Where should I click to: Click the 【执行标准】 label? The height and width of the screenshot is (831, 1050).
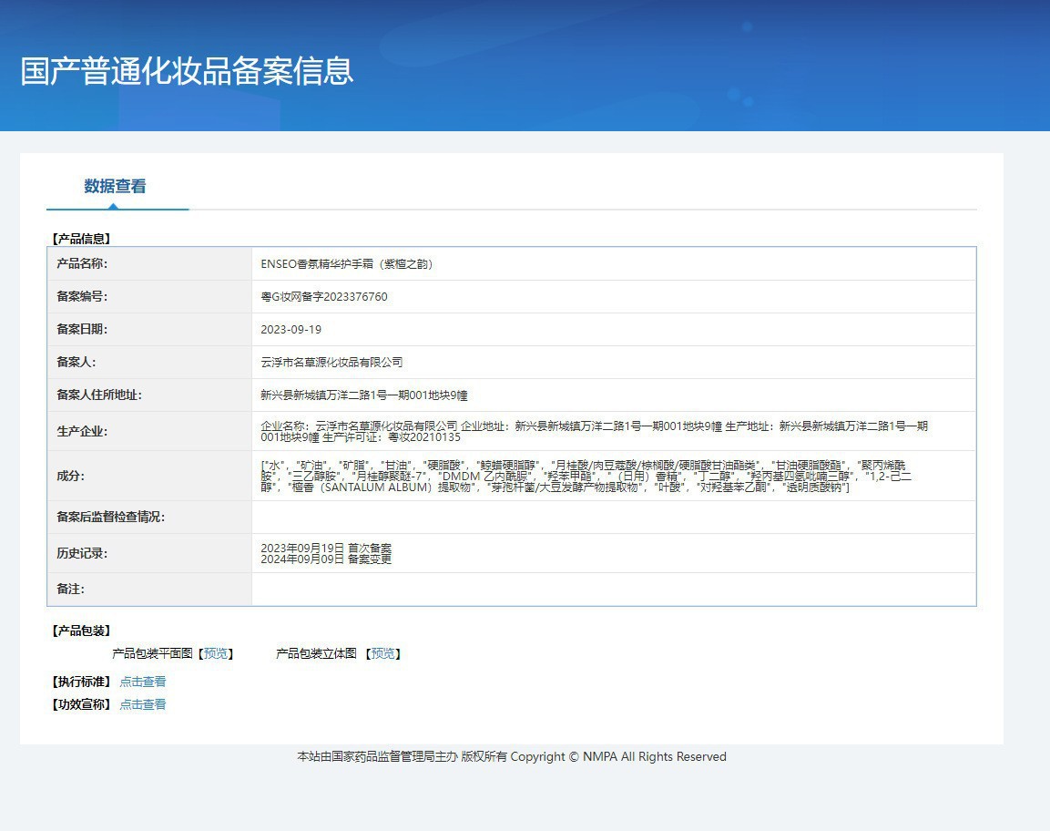[x=81, y=682]
